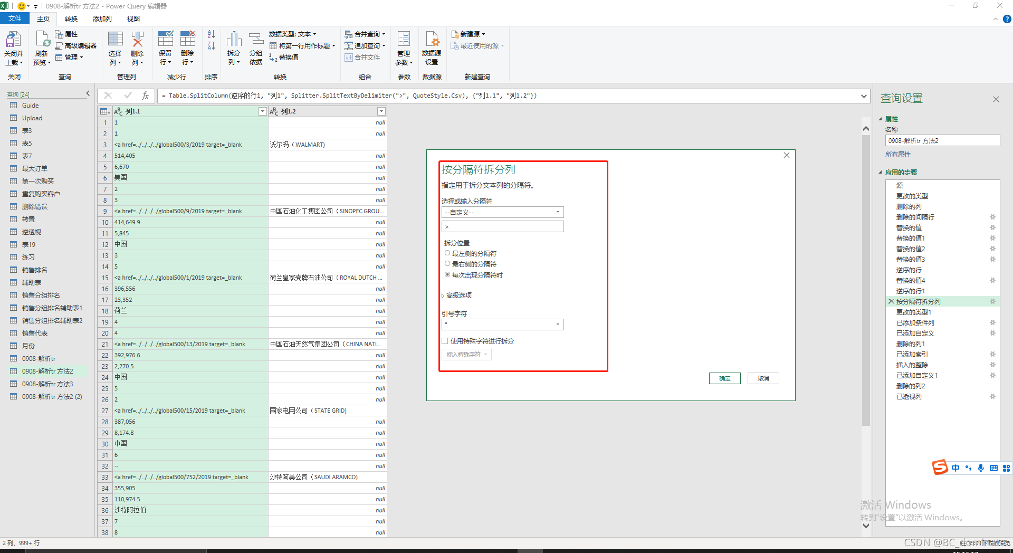
Task: Switch to the Transform (转换) tab
Action: (71, 19)
